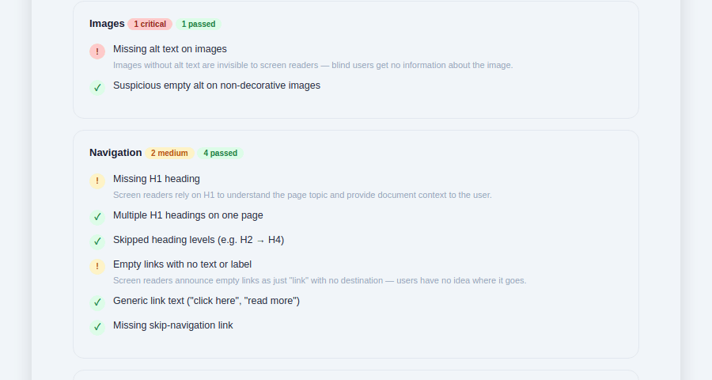Click the description about empty links announced as "link"
The image size is (712, 380).
tap(320, 280)
